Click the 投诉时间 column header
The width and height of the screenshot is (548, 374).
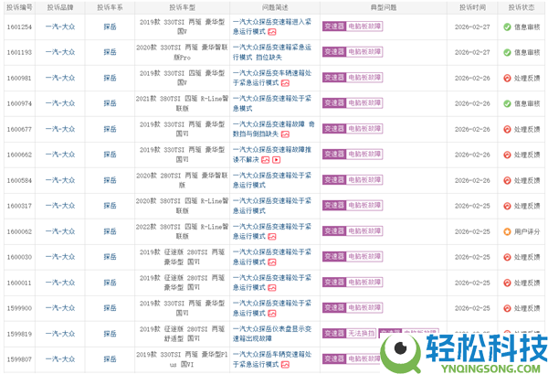coord(472,7)
